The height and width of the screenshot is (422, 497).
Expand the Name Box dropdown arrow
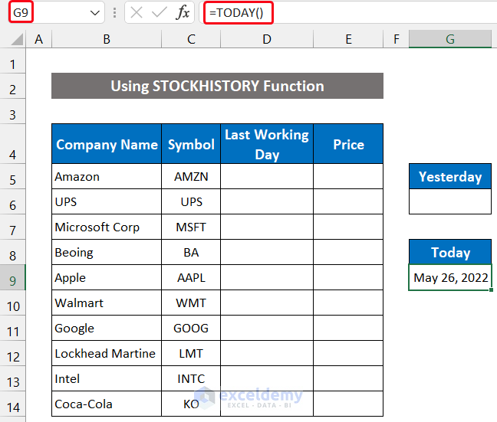pyautogui.click(x=95, y=13)
